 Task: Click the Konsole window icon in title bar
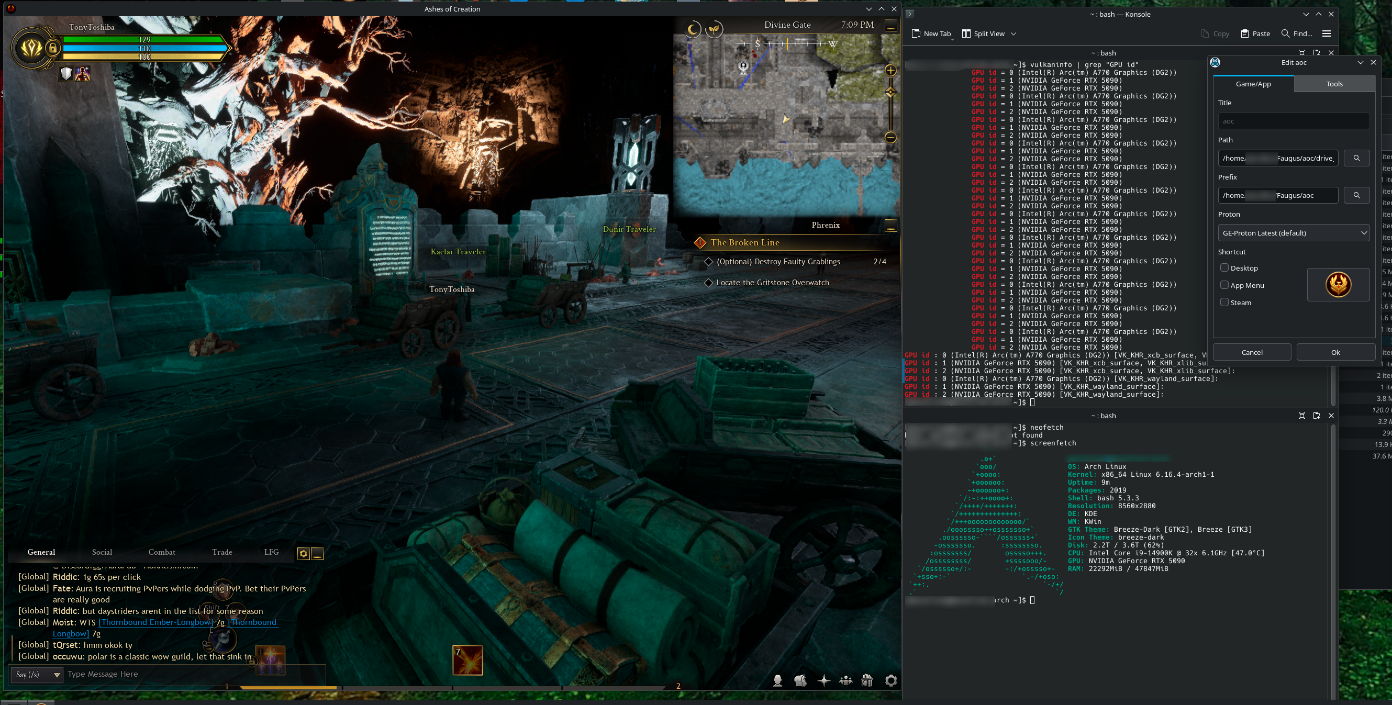(909, 14)
